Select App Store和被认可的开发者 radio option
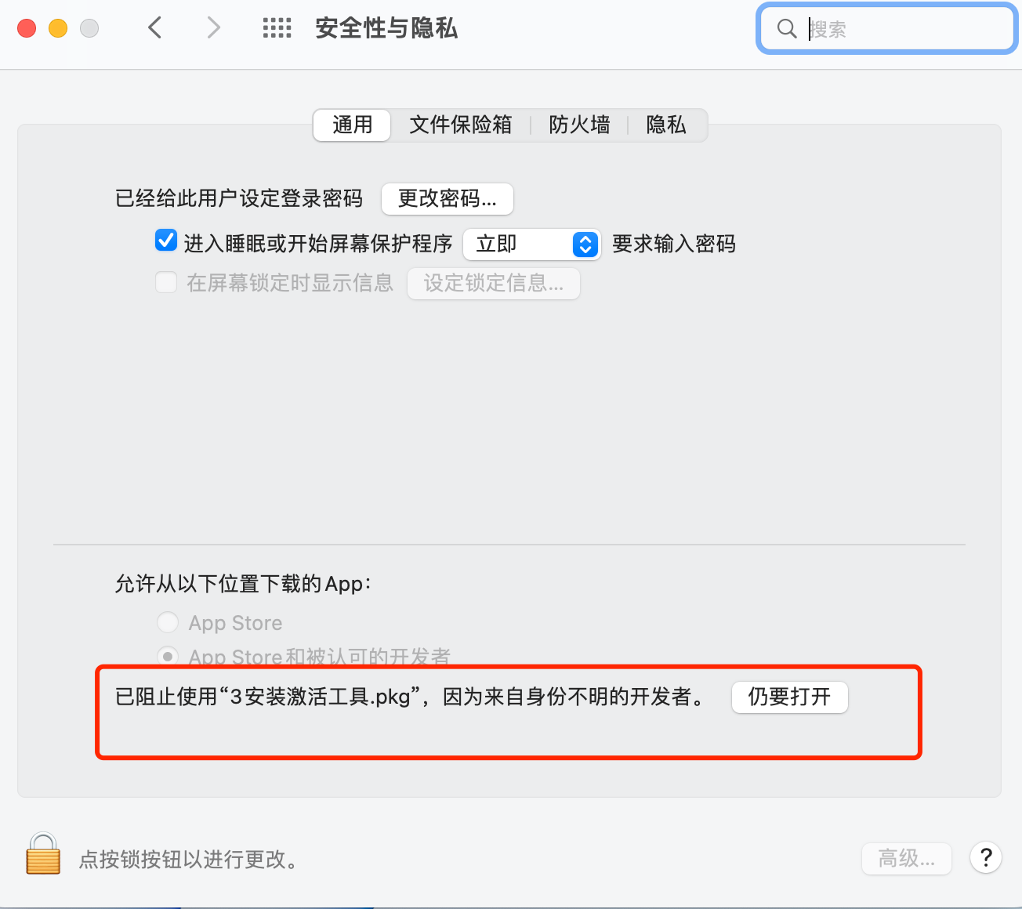Screen dimensions: 1022x909 tap(168, 655)
